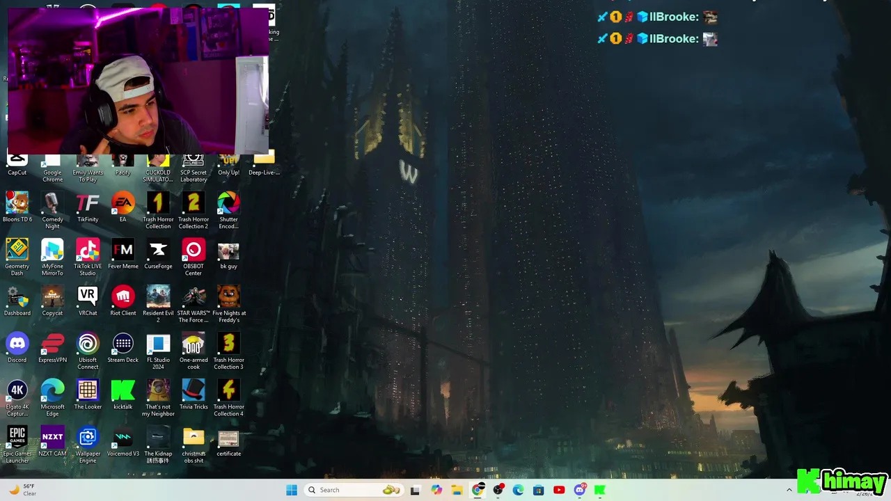Viewport: 891px width, 501px height.
Task: Switch to Discord in the taskbar
Action: click(x=579, y=490)
